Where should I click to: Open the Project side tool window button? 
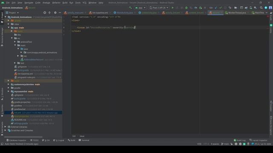click(x=2, y=17)
